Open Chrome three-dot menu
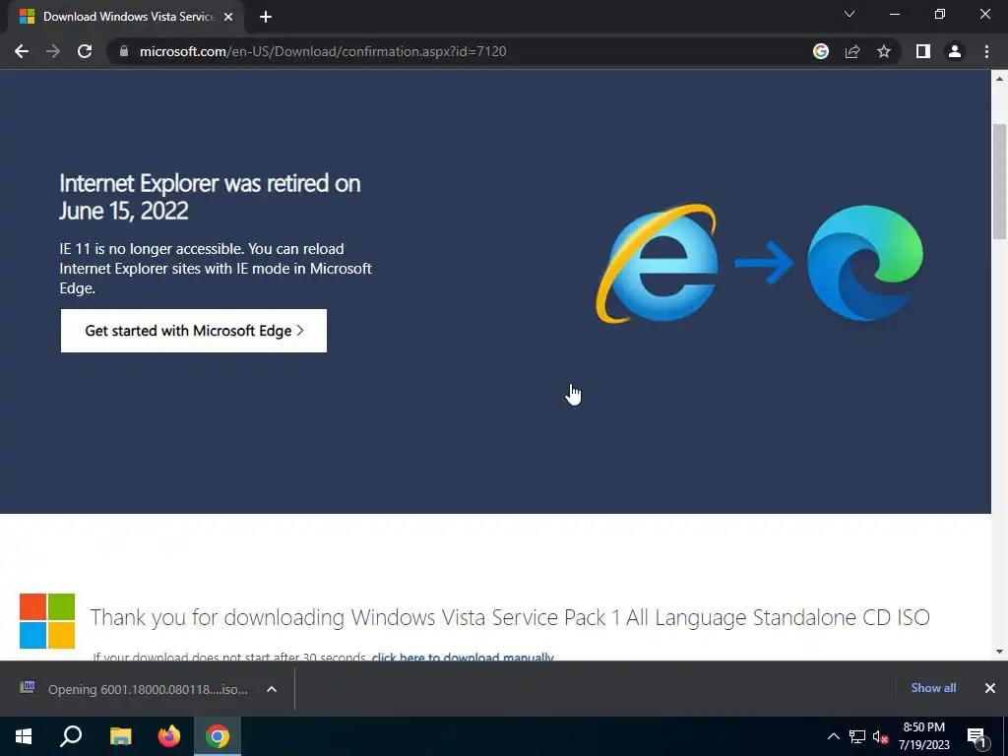 (x=986, y=51)
